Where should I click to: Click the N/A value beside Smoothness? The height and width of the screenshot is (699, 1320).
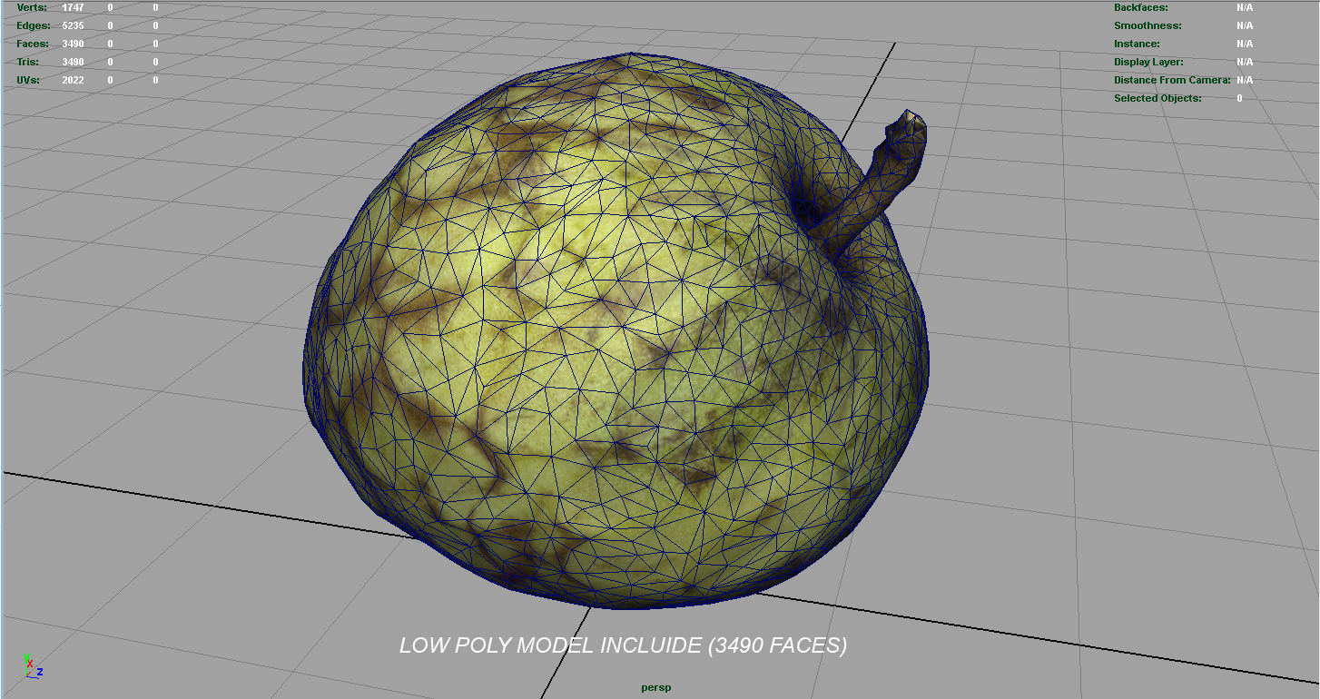[1245, 25]
